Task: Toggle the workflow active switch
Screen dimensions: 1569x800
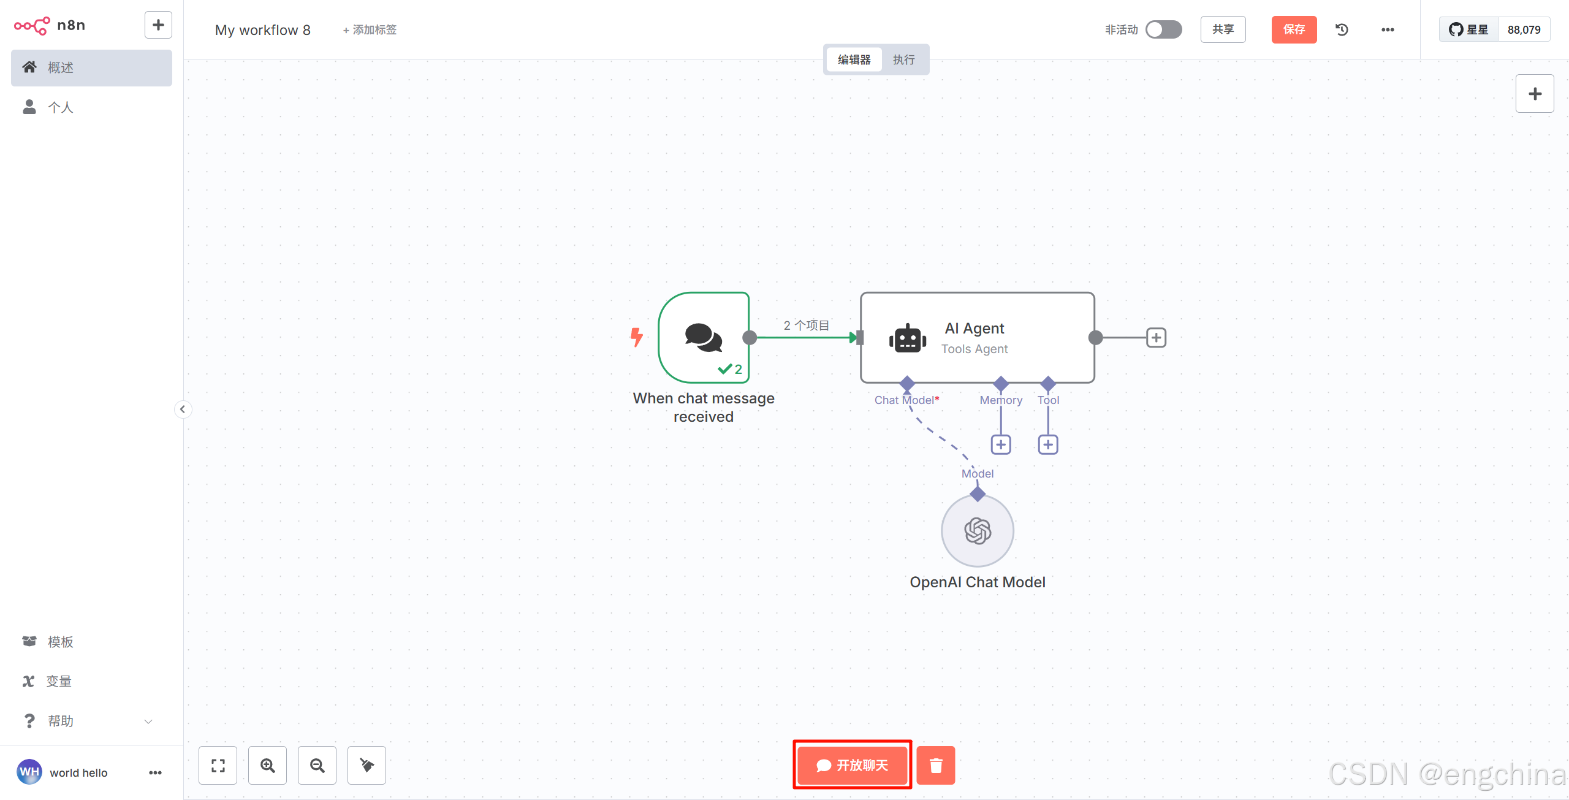Action: [1163, 29]
